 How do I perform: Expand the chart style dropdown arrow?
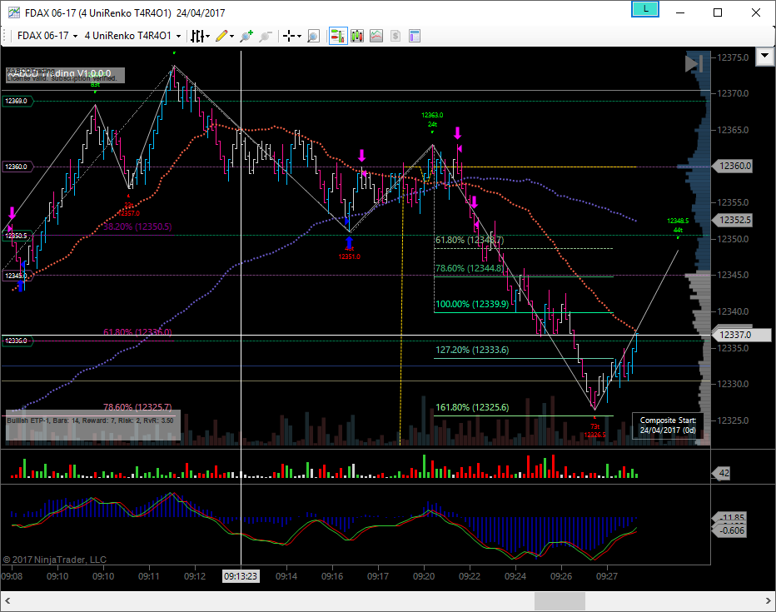[x=208, y=36]
